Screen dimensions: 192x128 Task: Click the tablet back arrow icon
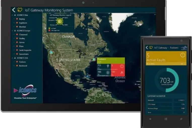tap(14, 10)
